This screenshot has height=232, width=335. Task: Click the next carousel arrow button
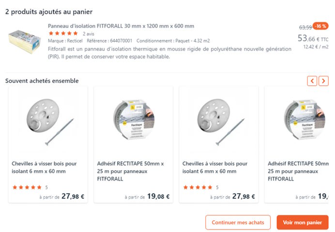324,81
